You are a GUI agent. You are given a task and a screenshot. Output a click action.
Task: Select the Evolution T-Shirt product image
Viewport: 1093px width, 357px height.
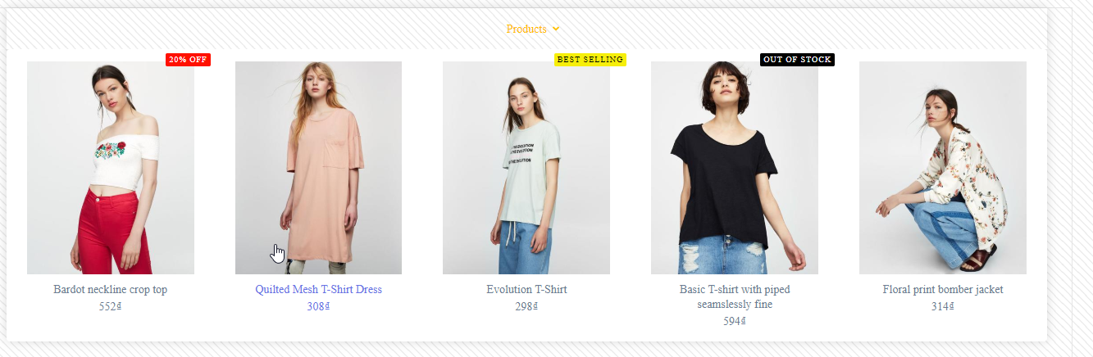[x=526, y=168]
